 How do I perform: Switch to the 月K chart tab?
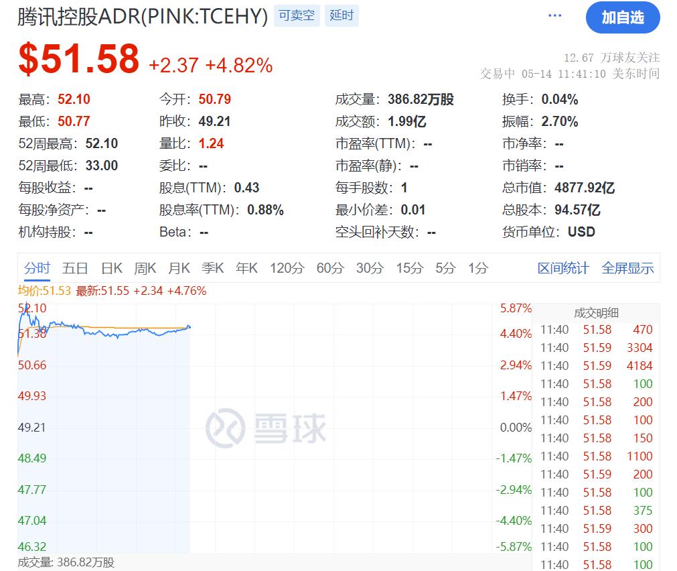pyautogui.click(x=179, y=268)
